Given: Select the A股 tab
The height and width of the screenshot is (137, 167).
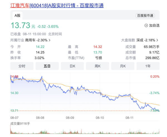Looking at the screenshot, I should pos(17,15).
